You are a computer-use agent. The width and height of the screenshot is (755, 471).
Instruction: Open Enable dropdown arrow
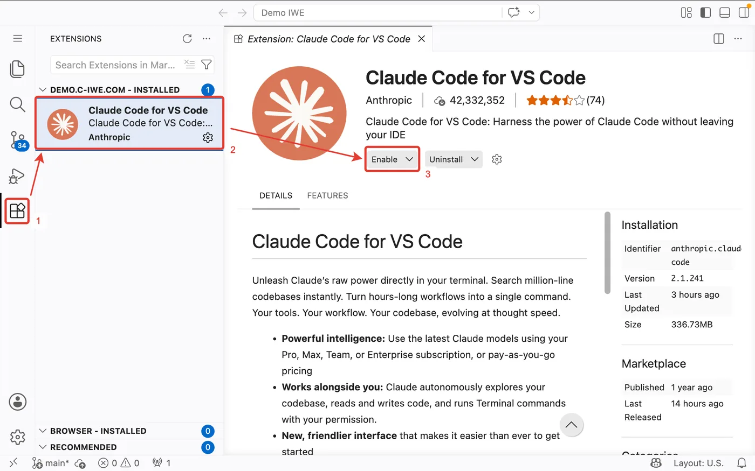pyautogui.click(x=409, y=159)
